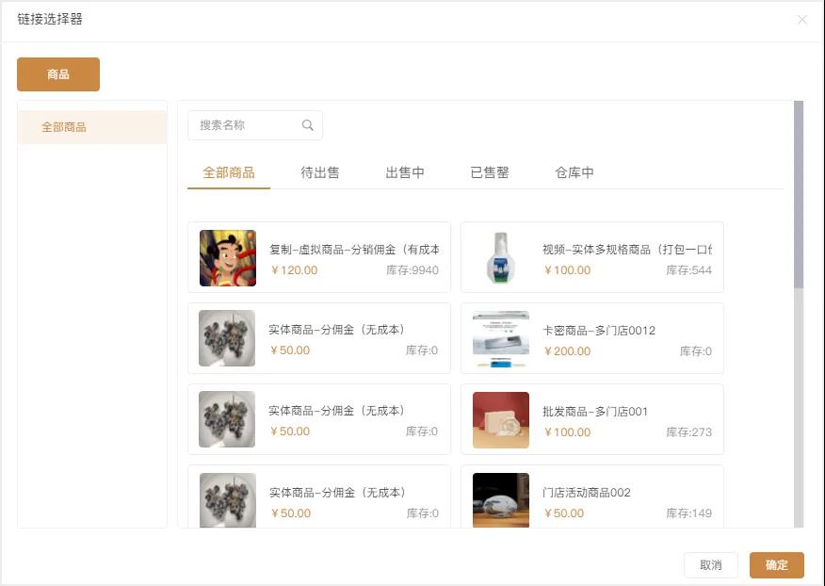This screenshot has height=586, width=825.
Task: Select 门店活动商品002 product name
Action: [x=586, y=493]
